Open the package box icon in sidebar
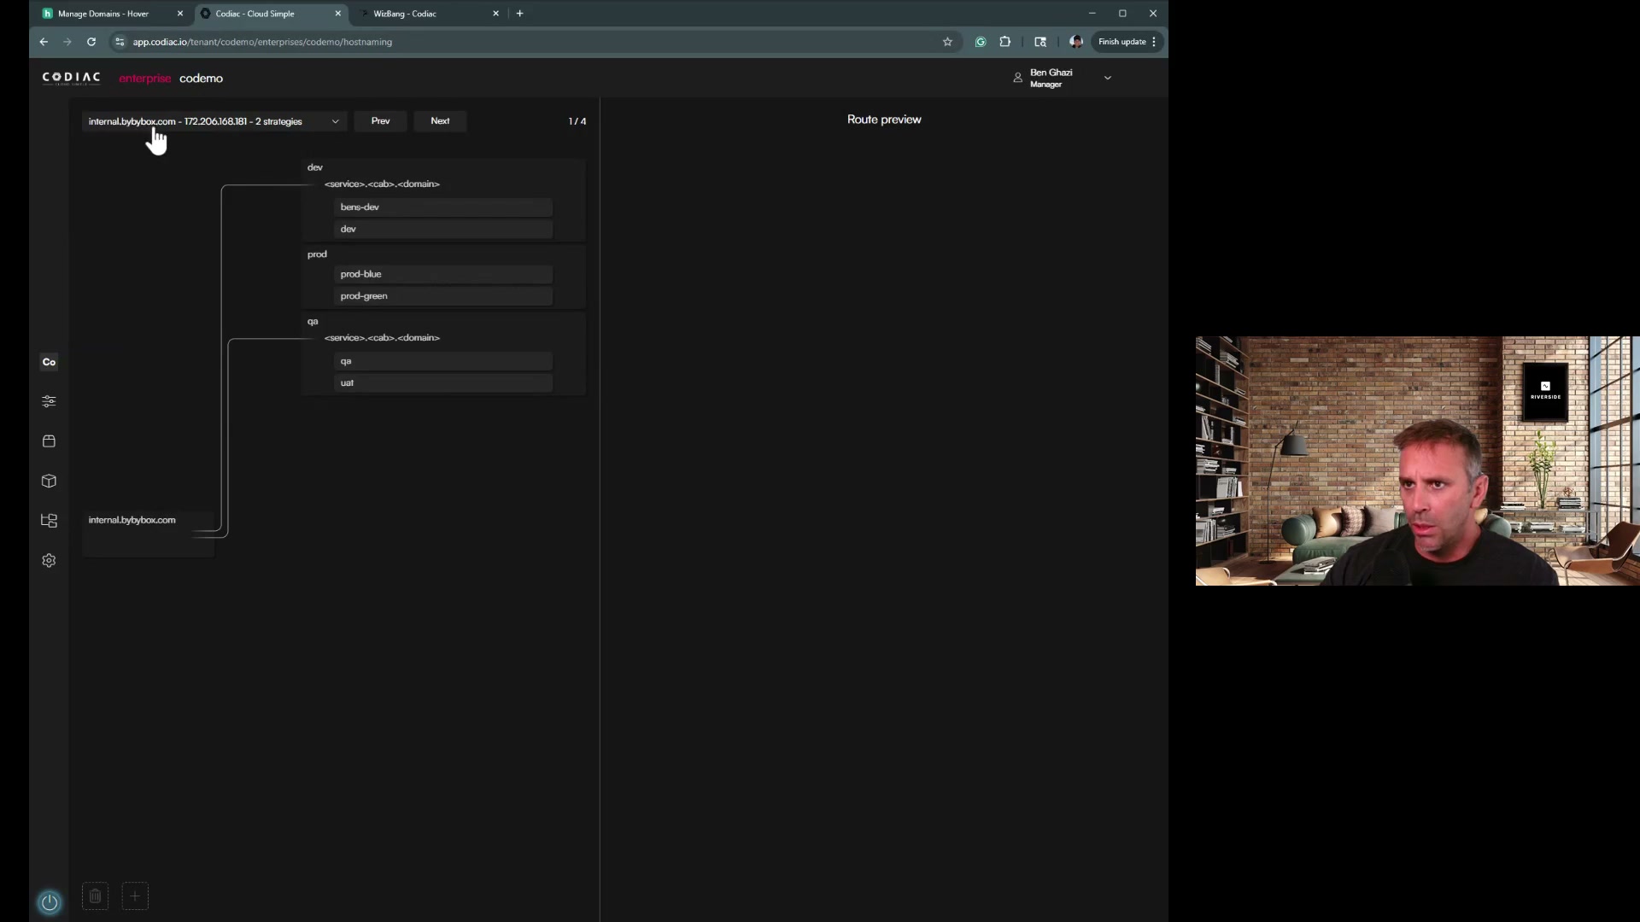The width and height of the screenshot is (1640, 922). (49, 441)
